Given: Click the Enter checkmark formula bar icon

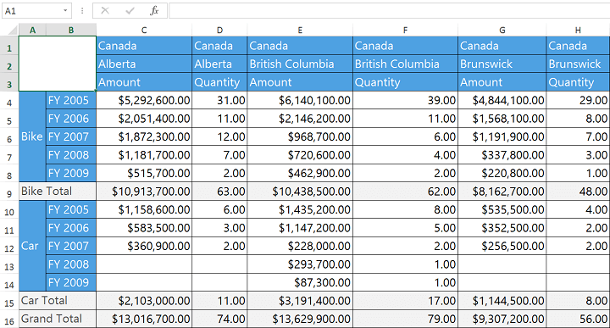Looking at the screenshot, I should tap(130, 10).
